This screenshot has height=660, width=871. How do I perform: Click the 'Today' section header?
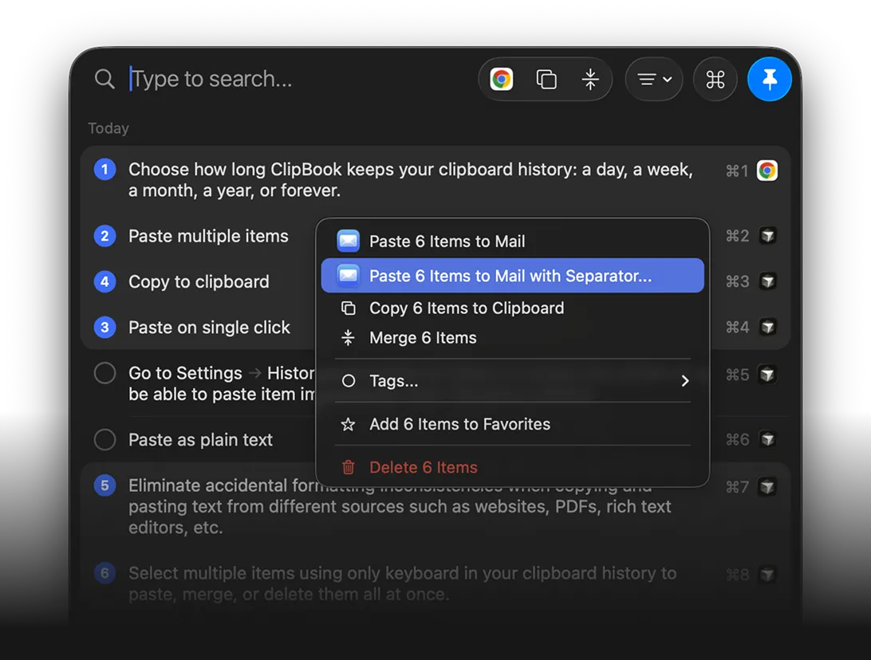(108, 128)
